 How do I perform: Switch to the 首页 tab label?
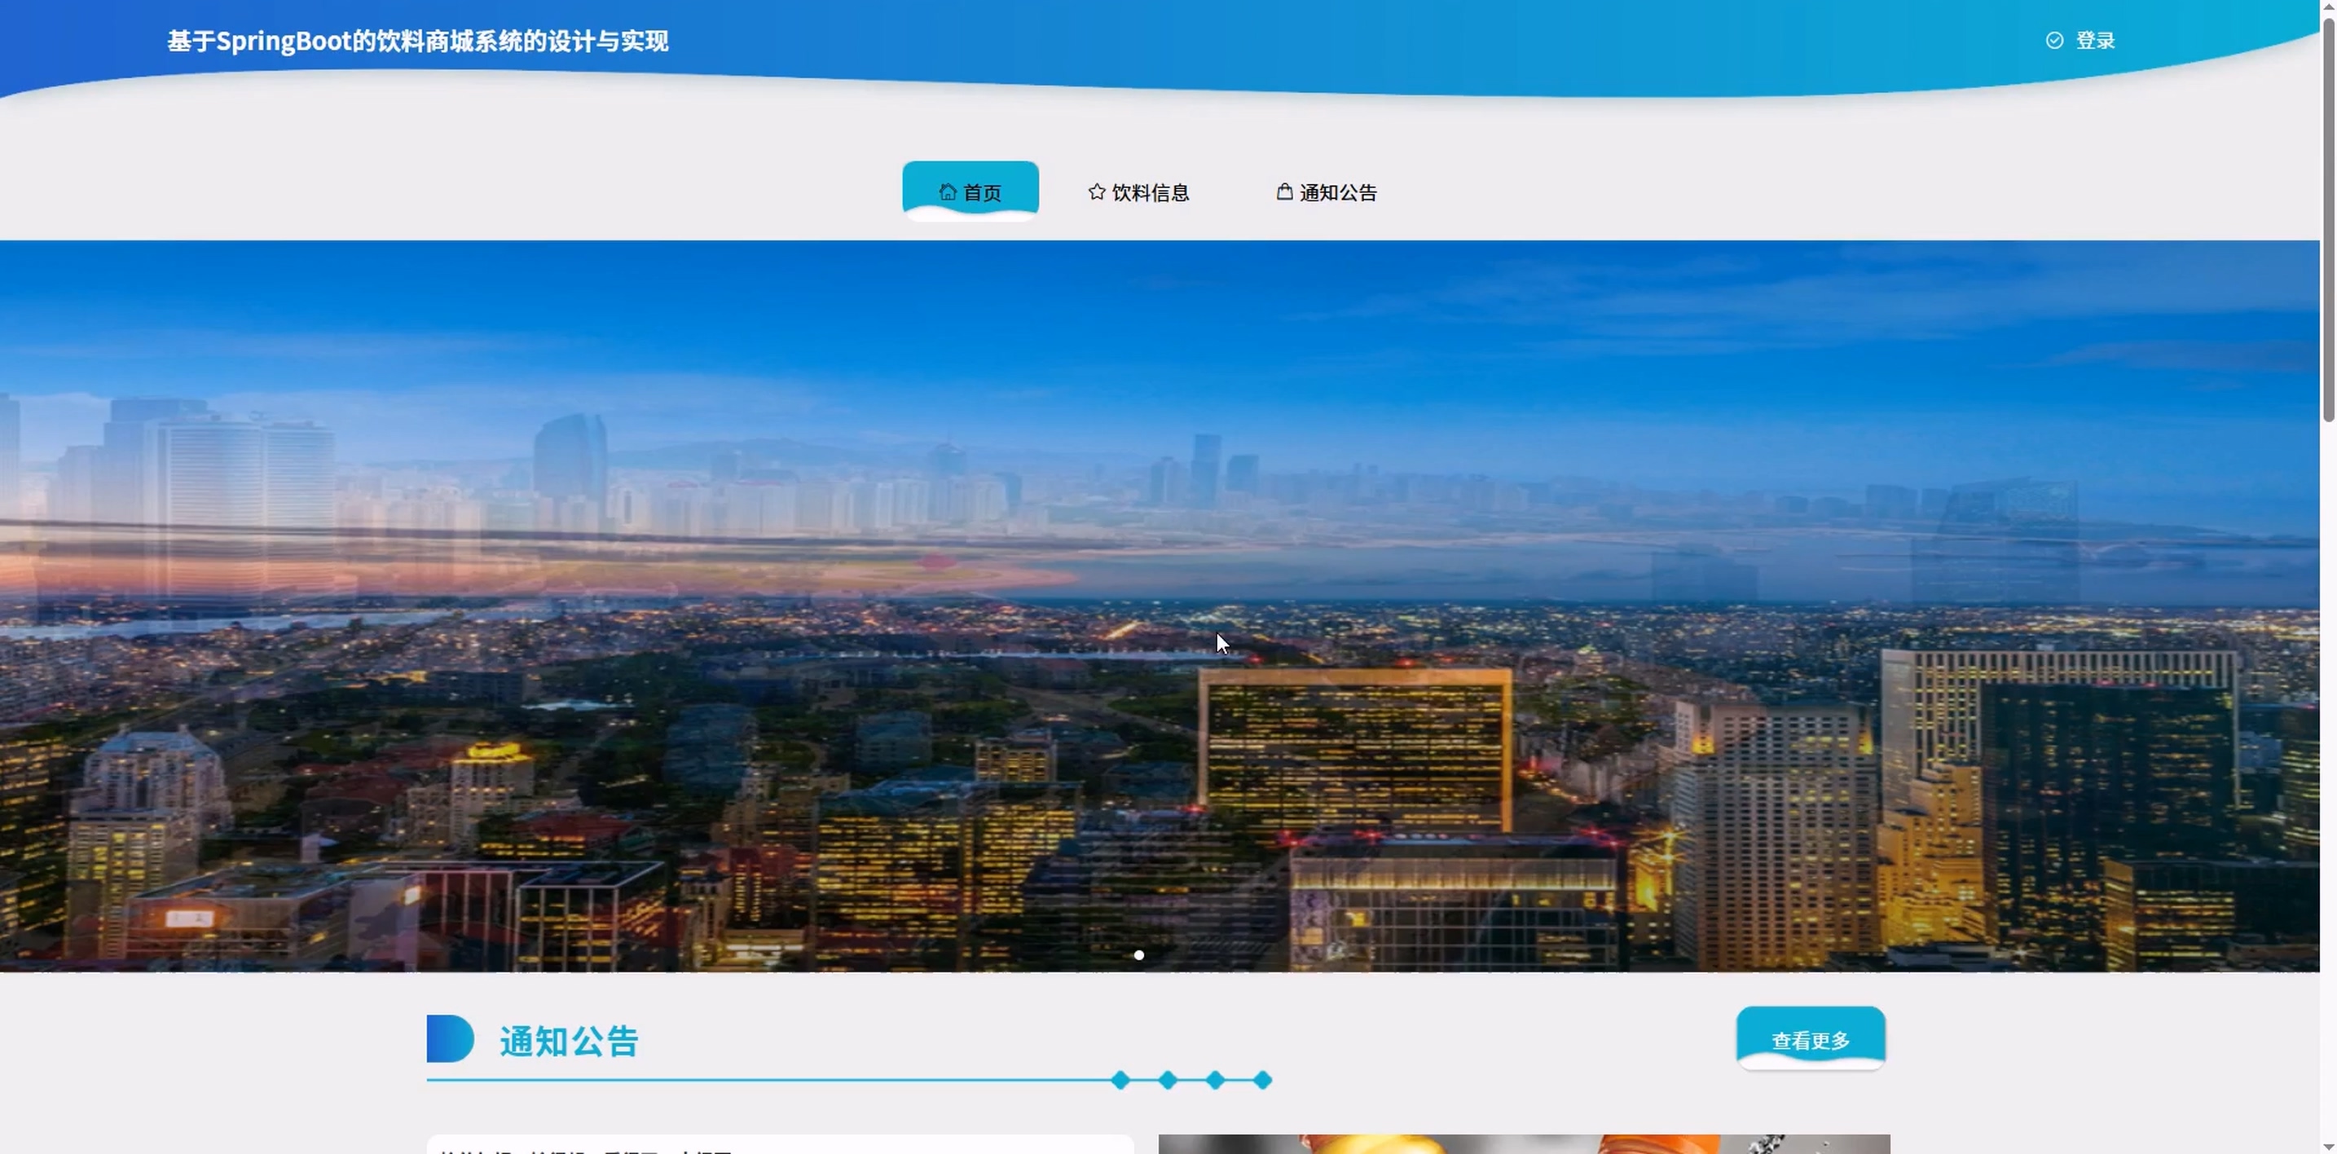click(x=982, y=192)
